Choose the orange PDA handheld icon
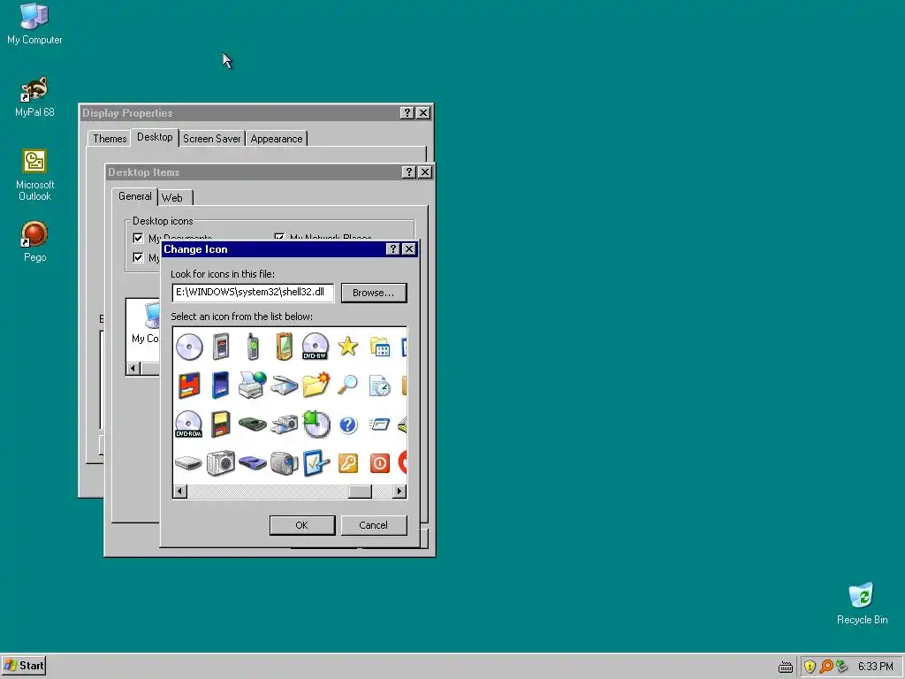The width and height of the screenshot is (905, 679). click(284, 347)
